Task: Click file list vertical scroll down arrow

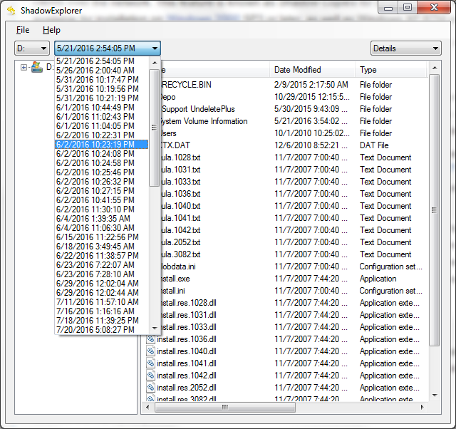Action: coord(435,396)
